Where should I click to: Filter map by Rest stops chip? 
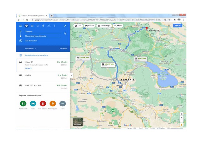104,26
